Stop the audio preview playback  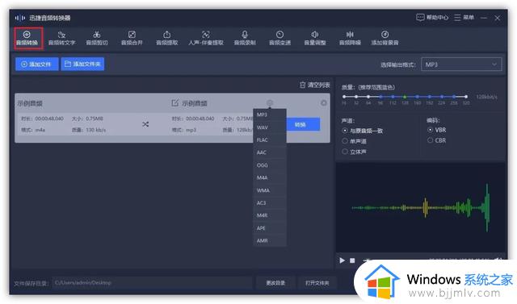352,260
